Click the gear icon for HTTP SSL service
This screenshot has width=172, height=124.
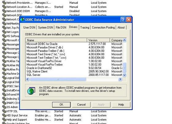point(4,111)
